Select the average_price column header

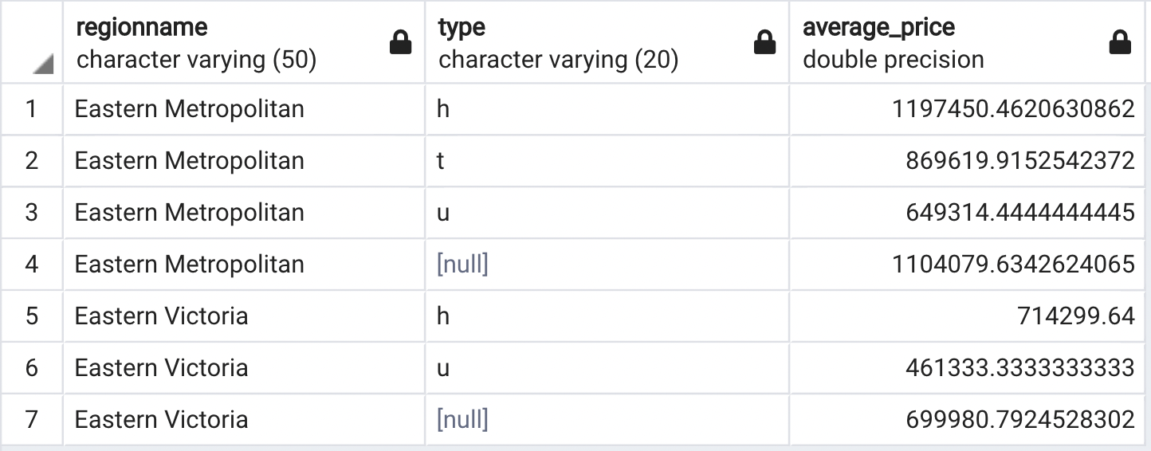click(949, 43)
